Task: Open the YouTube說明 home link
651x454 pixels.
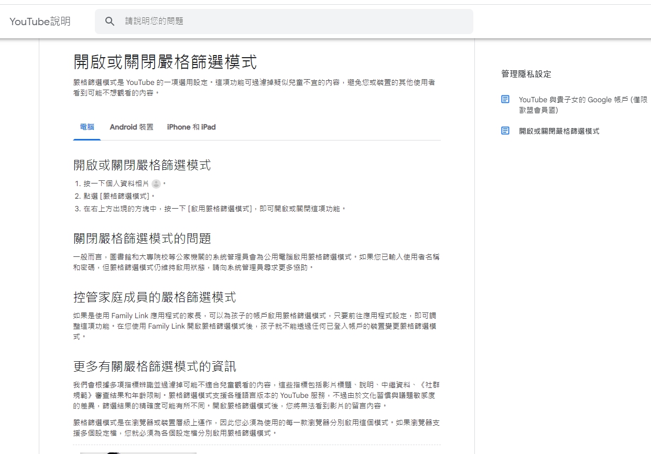Action: 40,21
